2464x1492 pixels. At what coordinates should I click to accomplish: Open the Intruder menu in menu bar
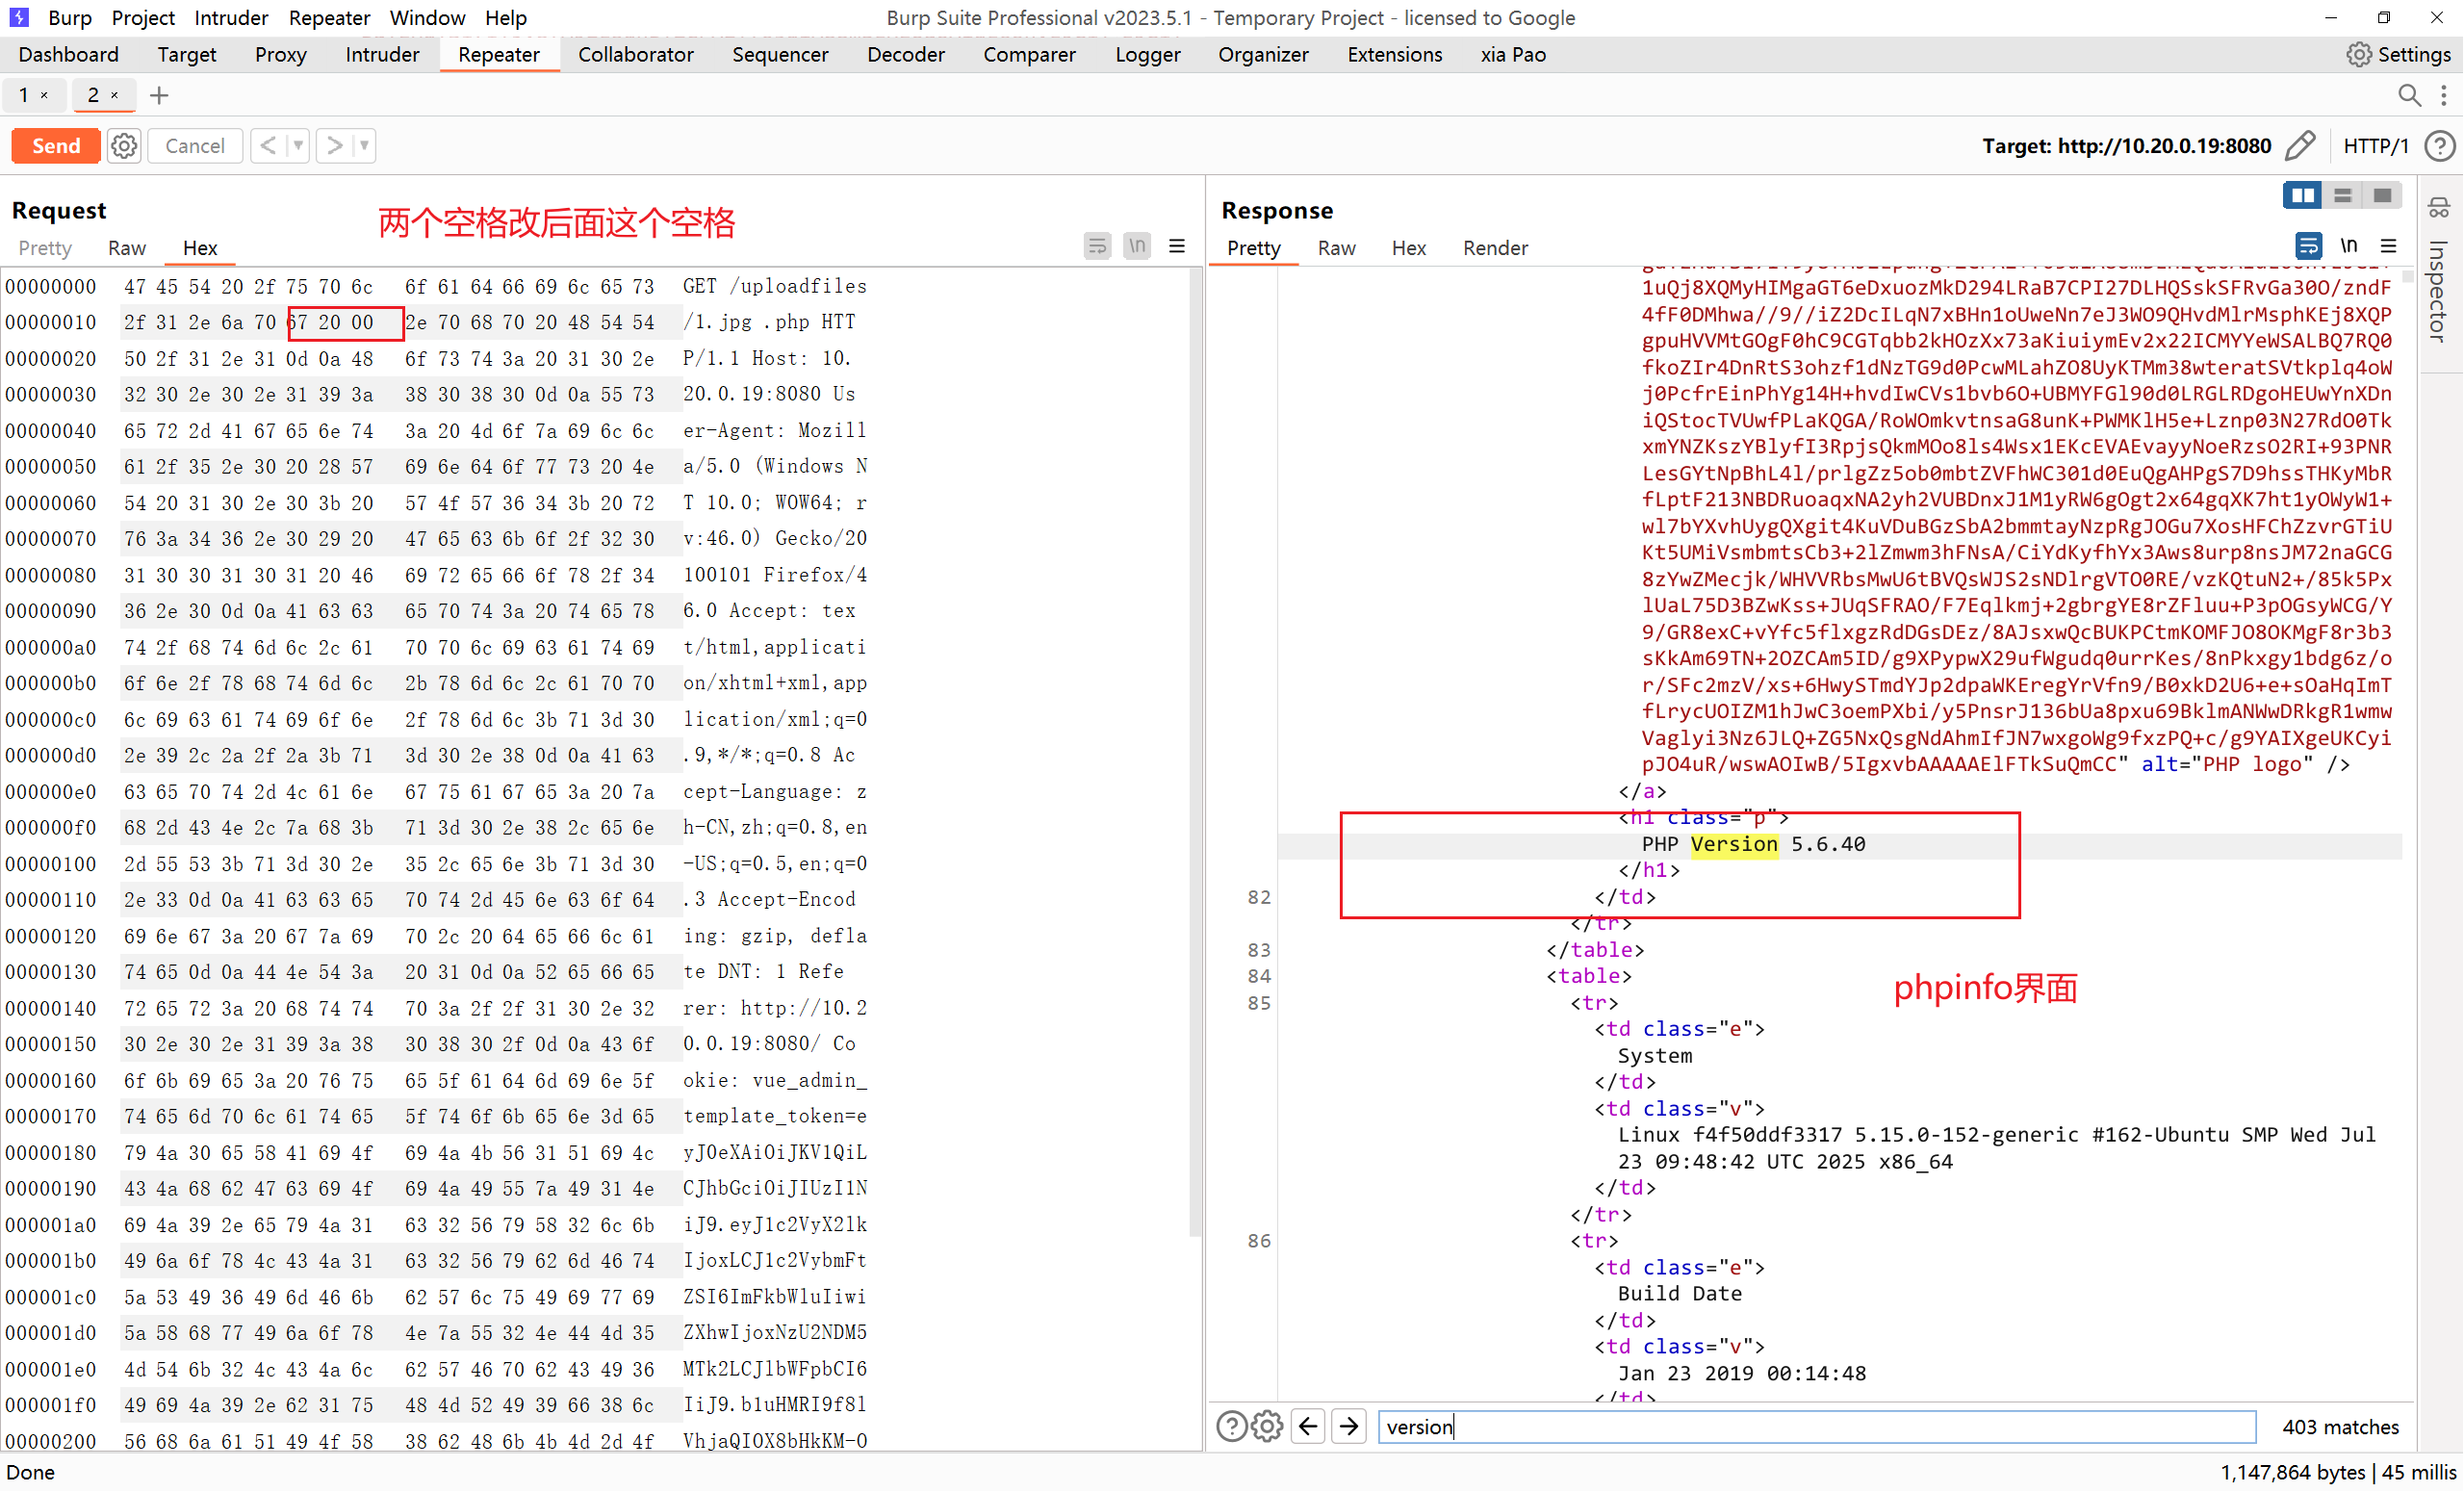click(230, 18)
